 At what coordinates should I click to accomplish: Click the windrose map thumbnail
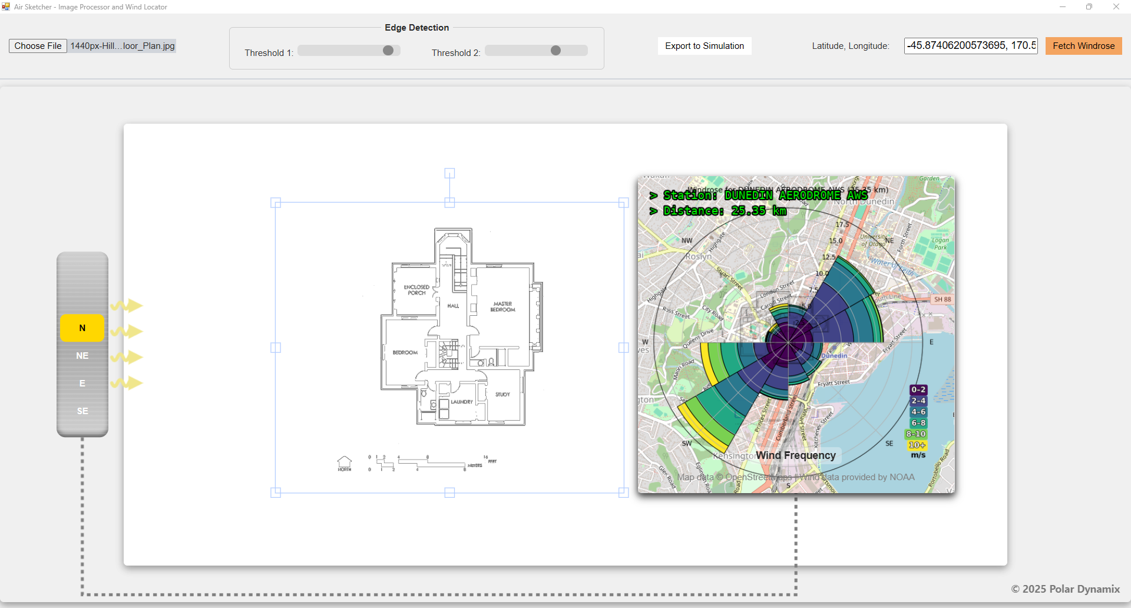tap(796, 334)
